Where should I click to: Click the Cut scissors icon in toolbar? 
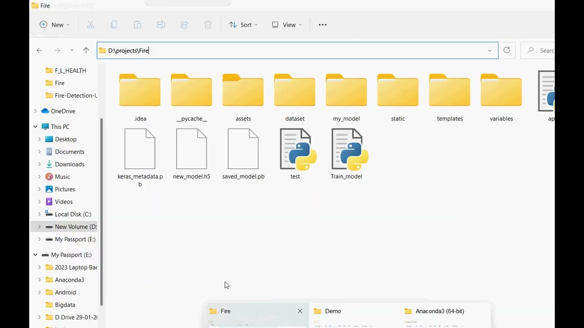[x=90, y=25]
